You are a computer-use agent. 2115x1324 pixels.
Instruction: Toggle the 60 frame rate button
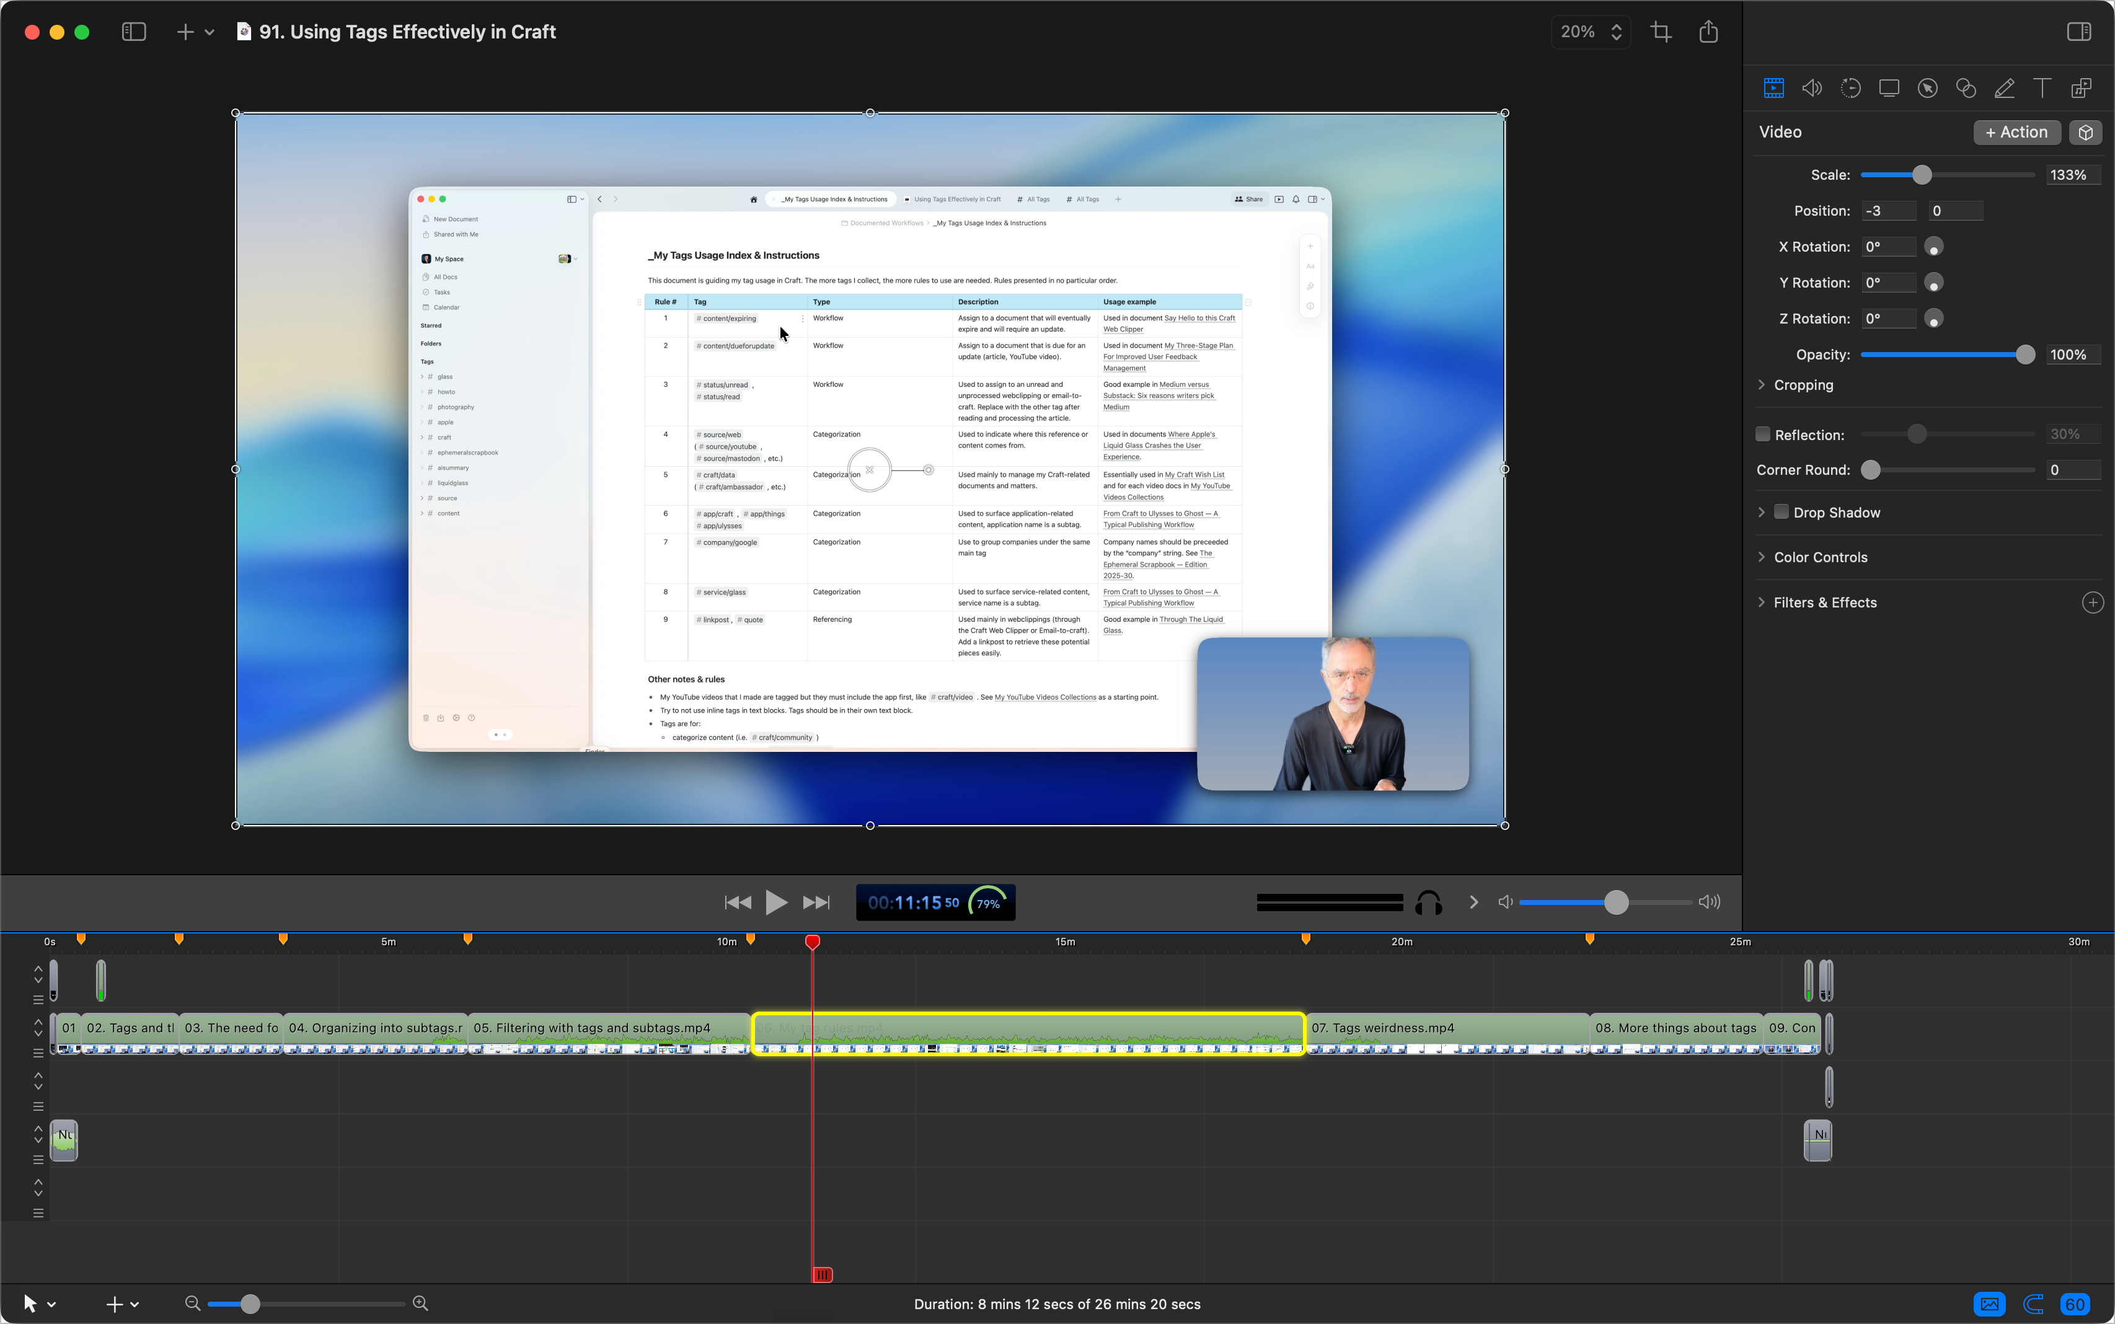(x=2075, y=1305)
